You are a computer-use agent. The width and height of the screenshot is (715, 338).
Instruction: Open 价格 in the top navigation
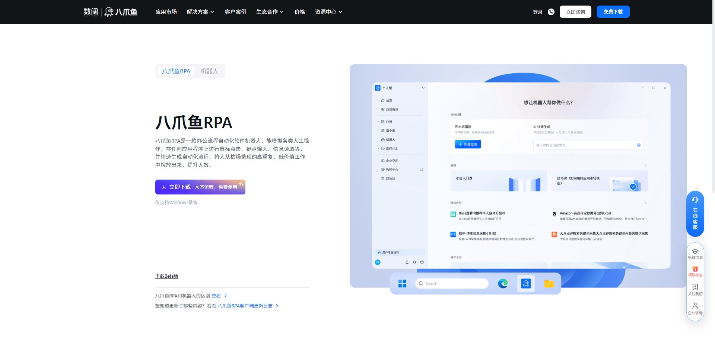point(300,12)
